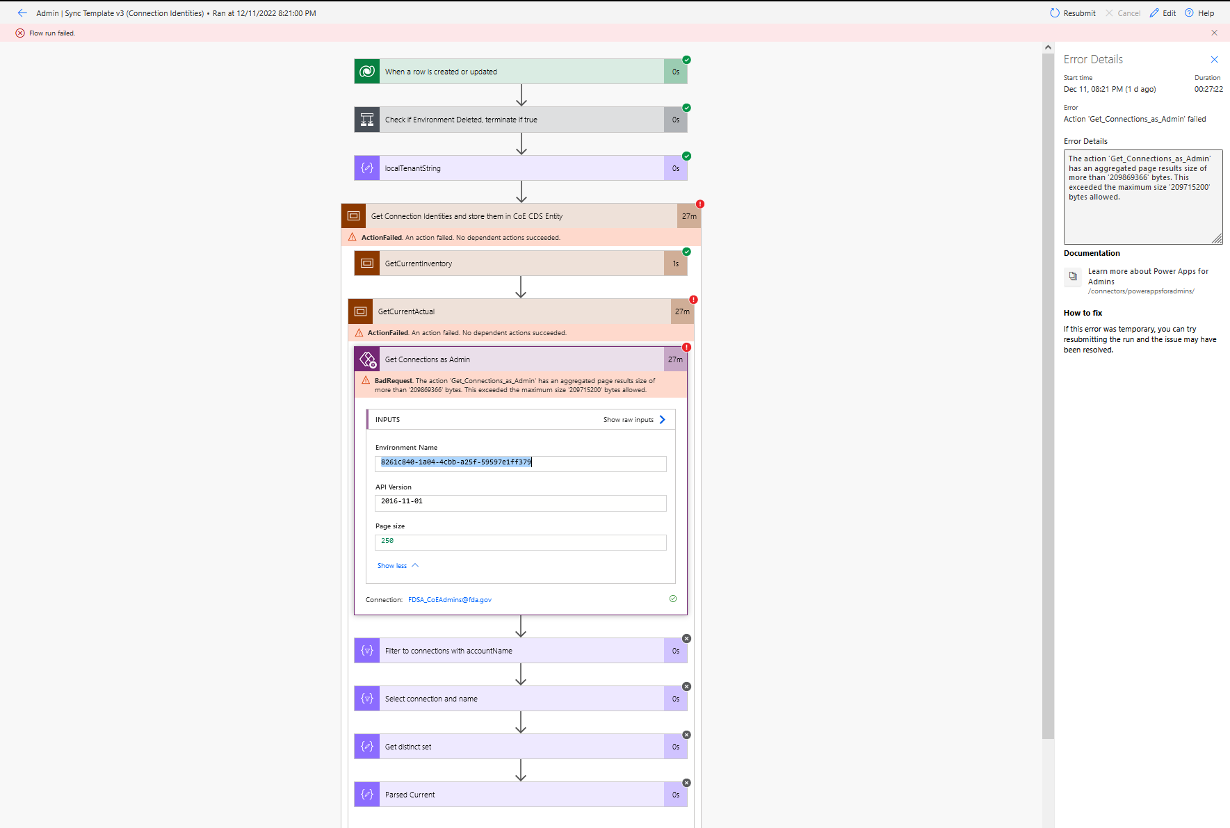The height and width of the screenshot is (828, 1230).
Task: Click the Dataverse trigger icon on "When a row is created or updated"
Action: (366, 71)
